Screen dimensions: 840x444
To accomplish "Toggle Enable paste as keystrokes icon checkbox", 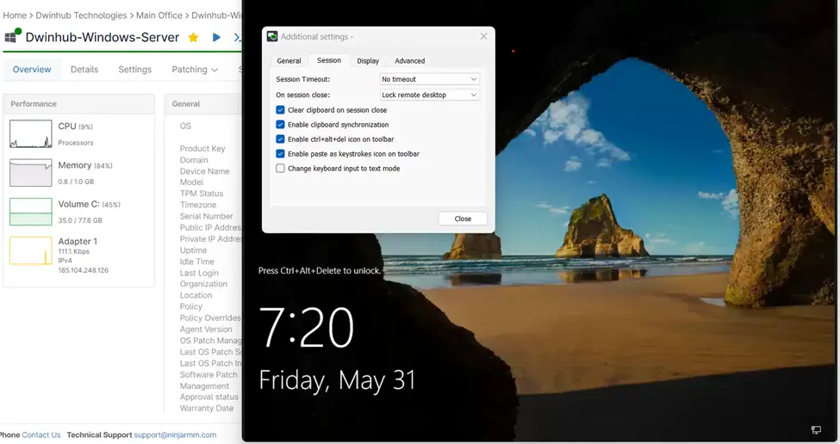I will (x=280, y=153).
